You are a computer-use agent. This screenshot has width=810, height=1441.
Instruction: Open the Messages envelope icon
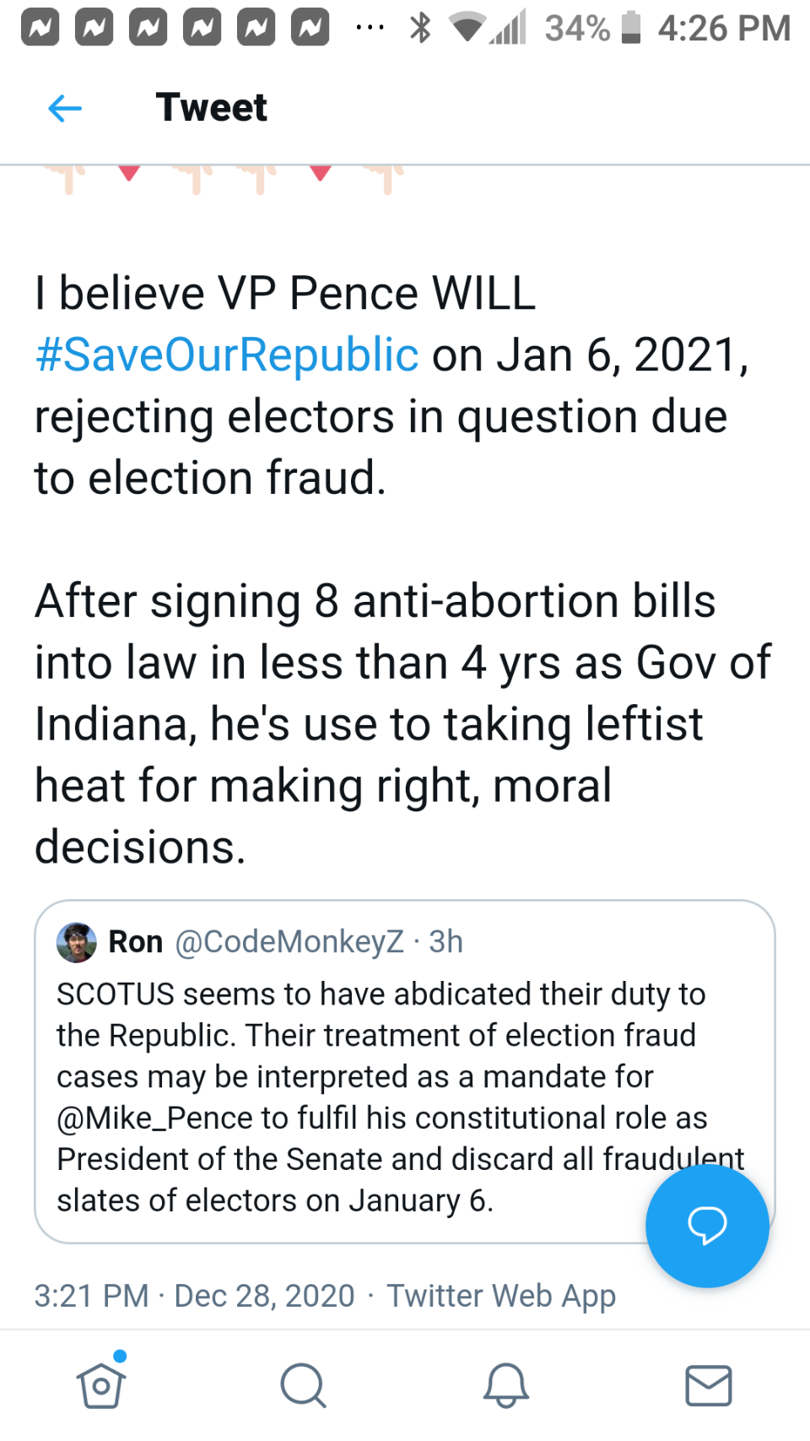[708, 1385]
